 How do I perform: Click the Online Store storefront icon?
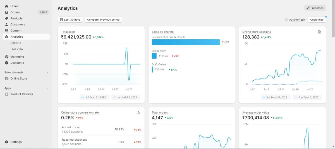tap(6, 78)
